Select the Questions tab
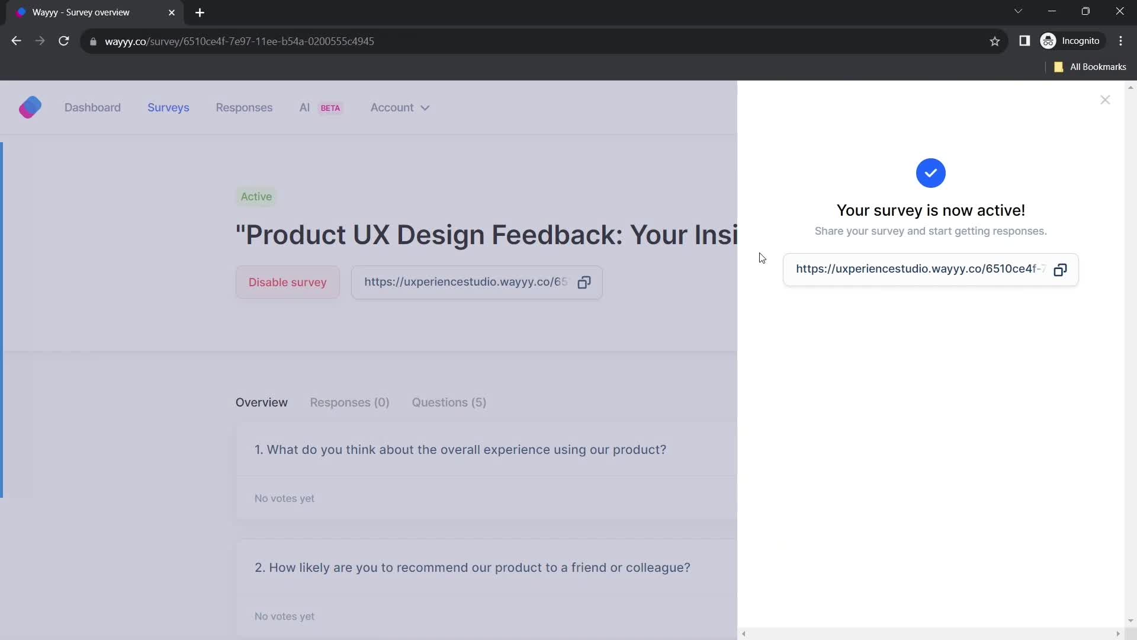Image resolution: width=1137 pixels, height=640 pixels. click(449, 402)
